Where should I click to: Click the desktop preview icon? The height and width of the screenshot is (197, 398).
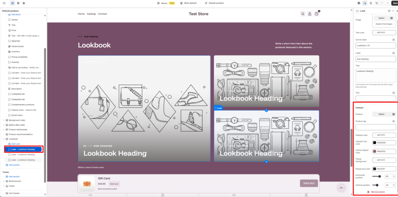click(x=359, y=3)
